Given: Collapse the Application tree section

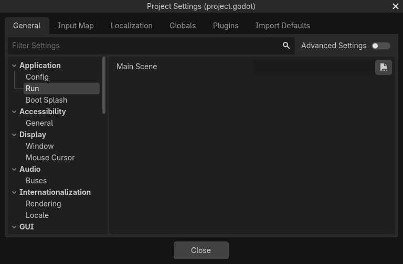Looking at the screenshot, I should tap(14, 65).
